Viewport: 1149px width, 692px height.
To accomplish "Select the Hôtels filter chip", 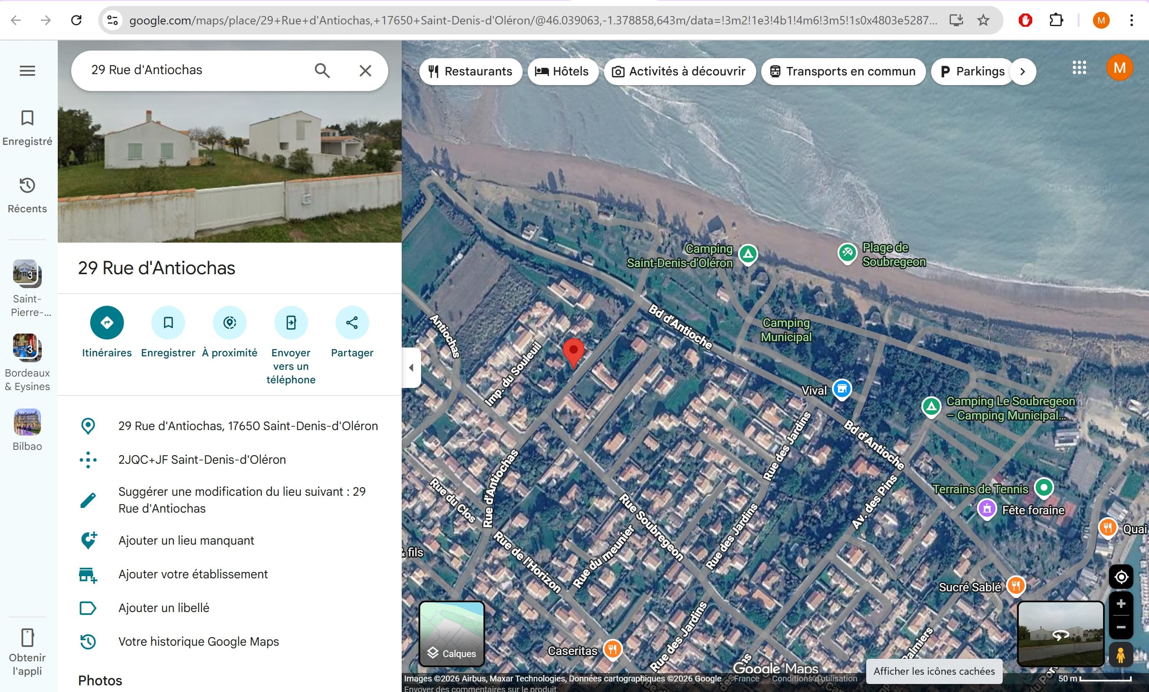I will click(x=563, y=71).
